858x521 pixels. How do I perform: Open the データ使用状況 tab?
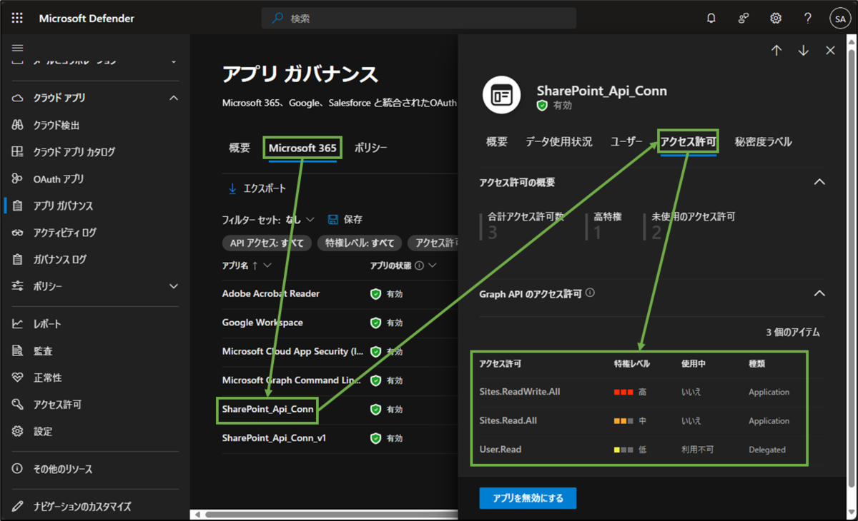(559, 141)
